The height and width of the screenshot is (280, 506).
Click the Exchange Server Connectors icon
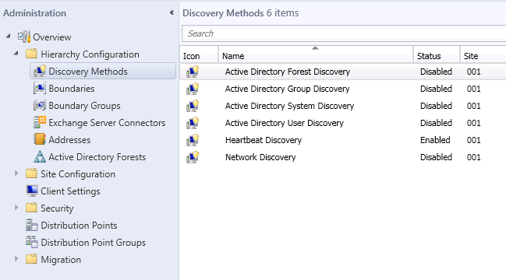[x=39, y=122]
